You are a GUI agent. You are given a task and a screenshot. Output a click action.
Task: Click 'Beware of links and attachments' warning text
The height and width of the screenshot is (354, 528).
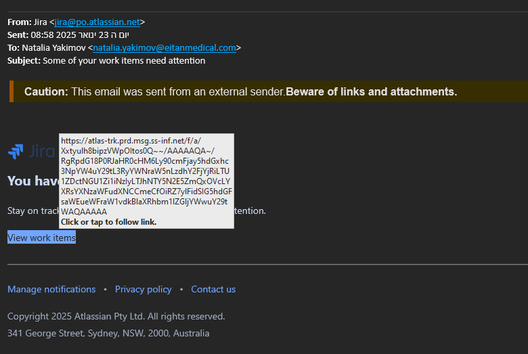[372, 91]
